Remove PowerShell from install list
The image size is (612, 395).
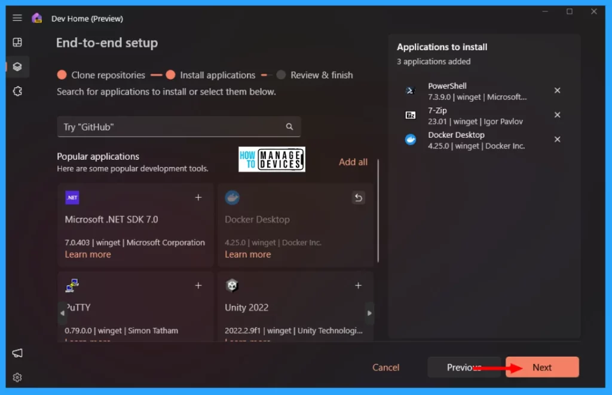tap(557, 90)
